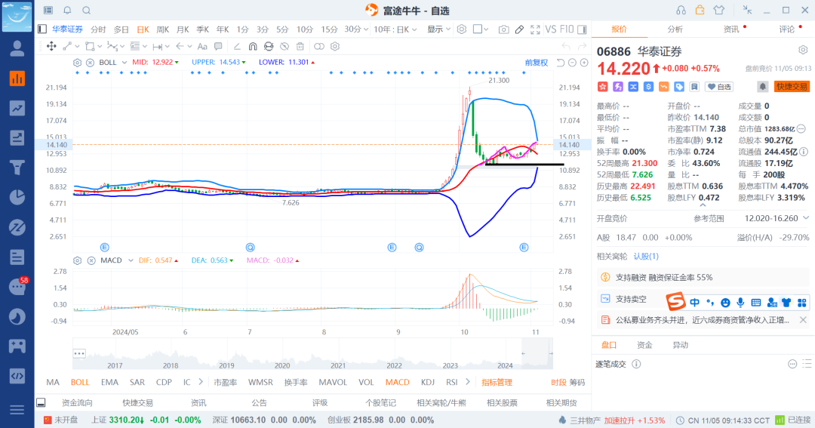
Task: Expand the MACD indicator selector dropdown
Action: [131, 260]
